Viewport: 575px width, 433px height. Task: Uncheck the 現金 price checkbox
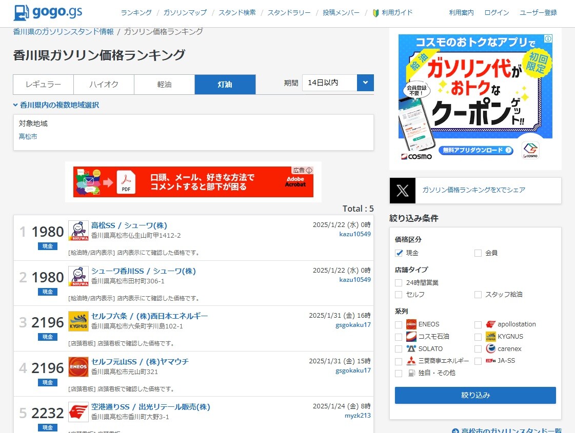tap(399, 253)
